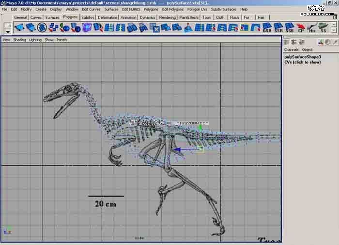Open the Window menu
This screenshot has width=339, height=245.
tap(72, 9)
